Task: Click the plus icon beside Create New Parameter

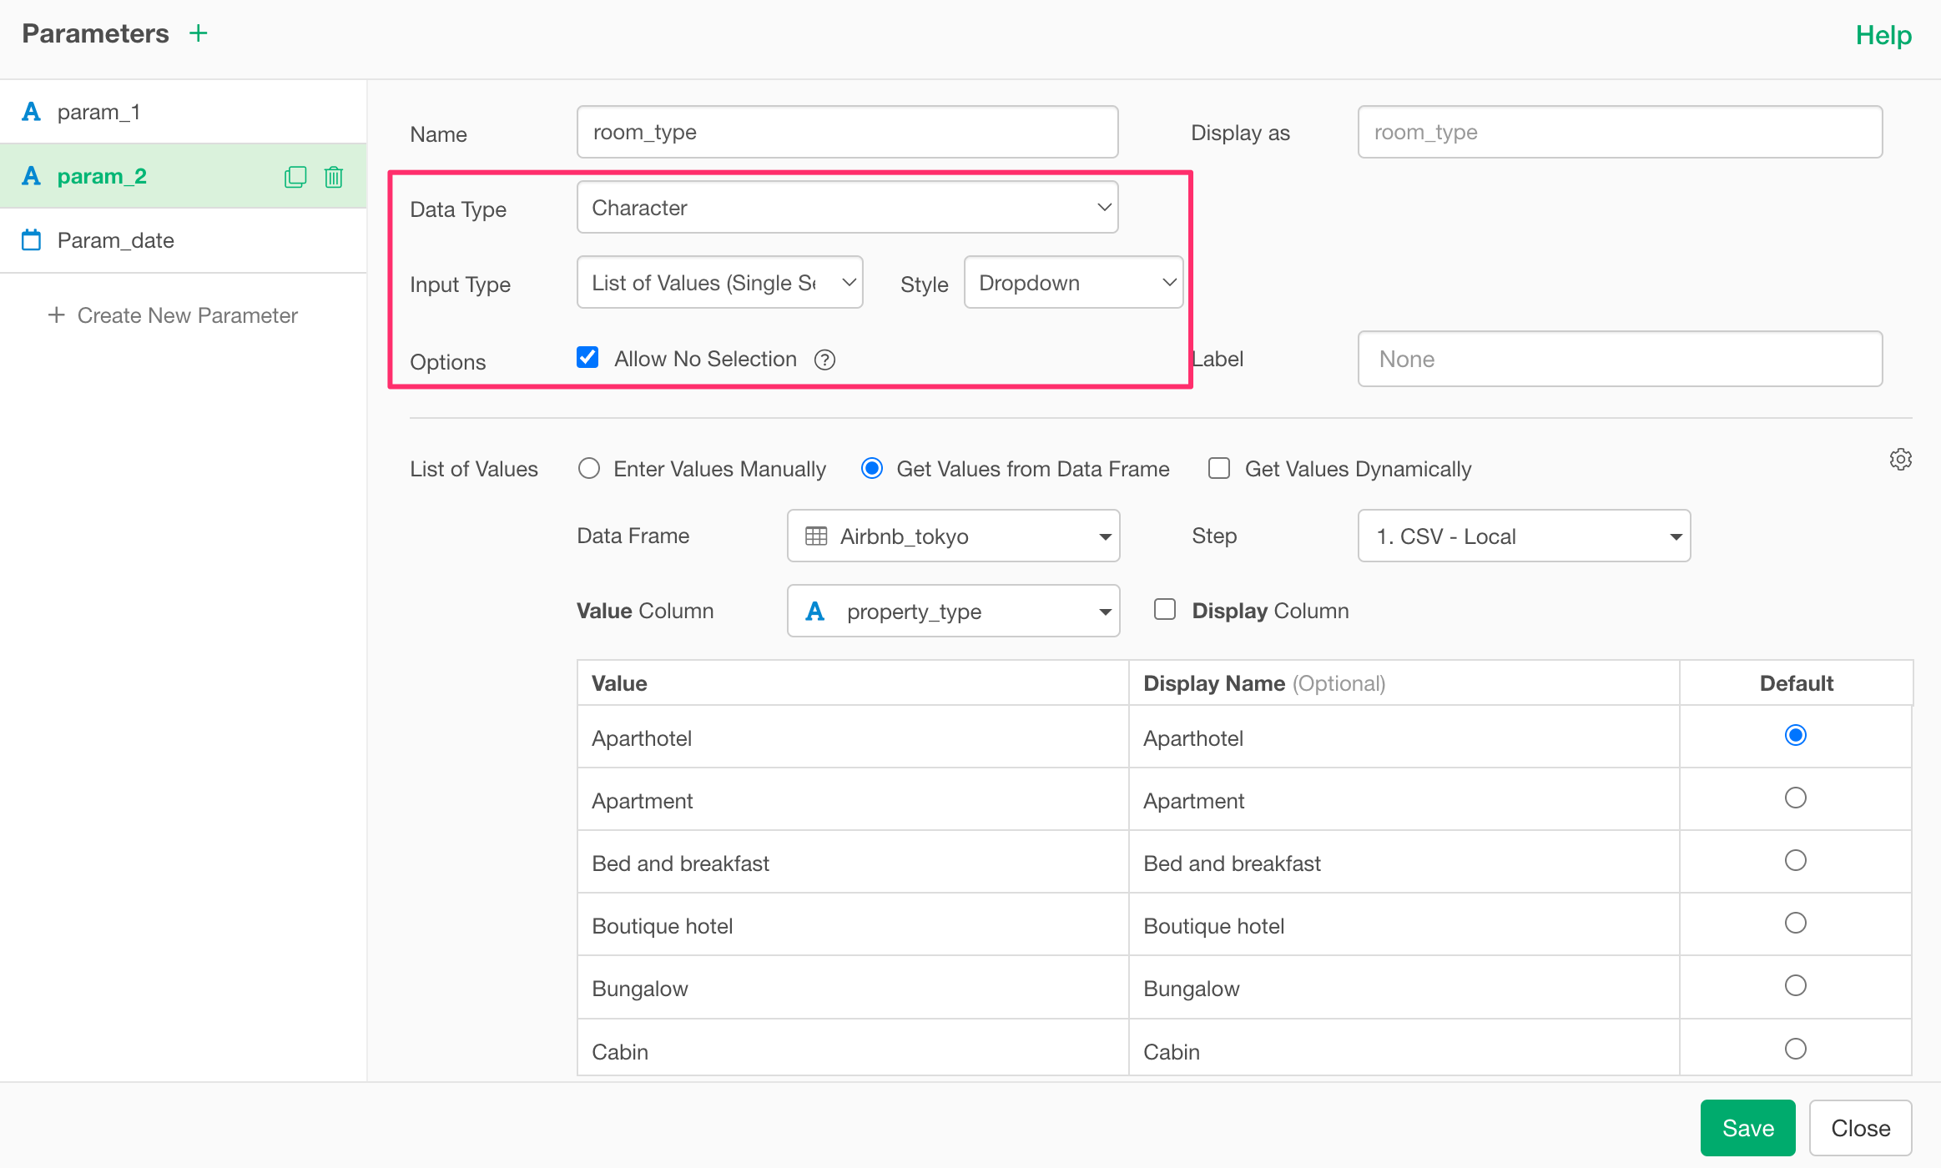Action: tap(56, 315)
